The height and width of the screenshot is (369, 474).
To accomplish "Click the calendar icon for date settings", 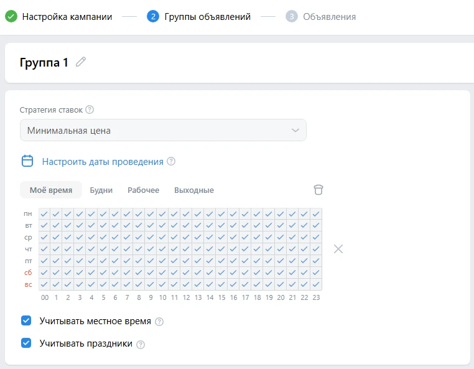I will coord(27,161).
